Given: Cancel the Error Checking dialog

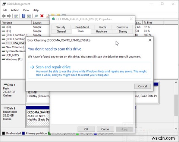Looking at the screenshot, I should click(142, 86).
